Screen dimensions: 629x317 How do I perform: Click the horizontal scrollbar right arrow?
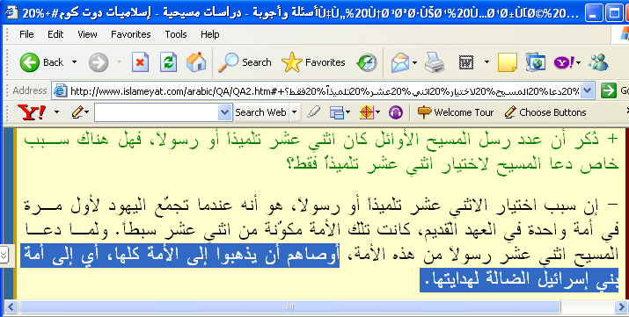coord(620,307)
